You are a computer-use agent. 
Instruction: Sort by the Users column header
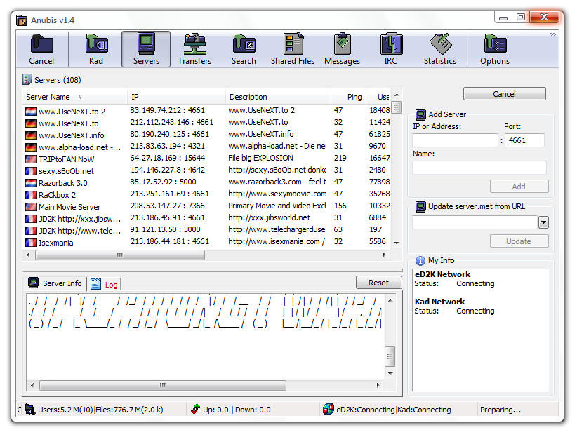click(379, 97)
